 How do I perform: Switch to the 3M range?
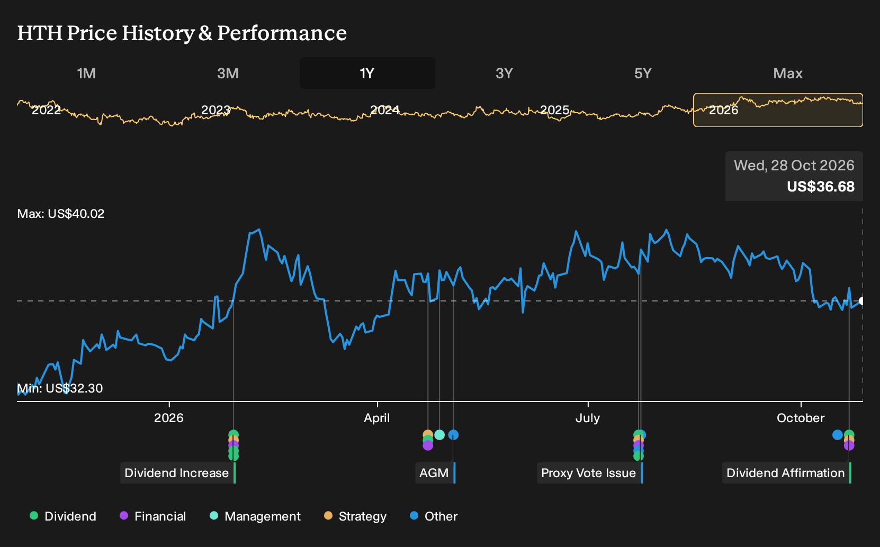click(228, 73)
